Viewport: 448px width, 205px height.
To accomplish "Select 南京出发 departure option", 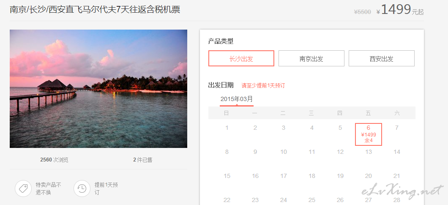I will coord(311,58).
